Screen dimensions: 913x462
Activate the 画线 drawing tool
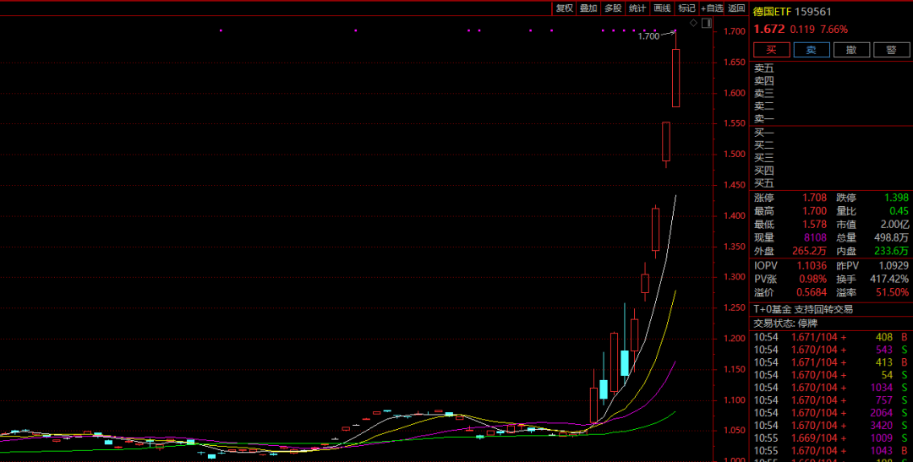coord(662,8)
